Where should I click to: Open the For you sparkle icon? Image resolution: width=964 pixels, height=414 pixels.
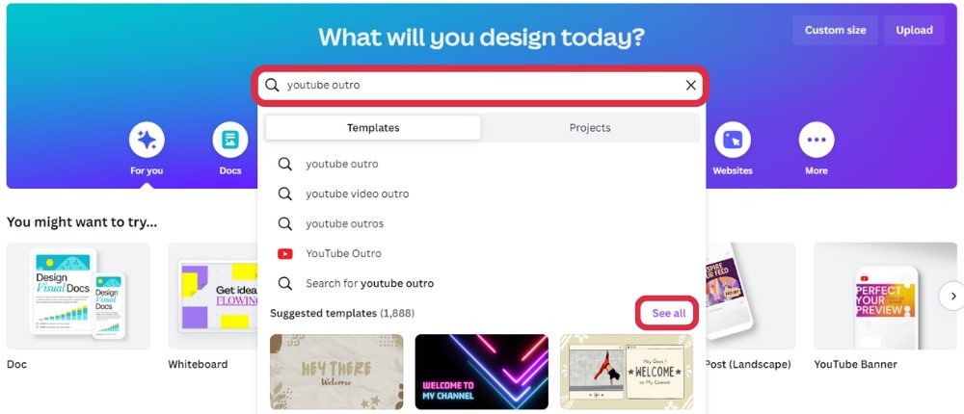pos(147,140)
